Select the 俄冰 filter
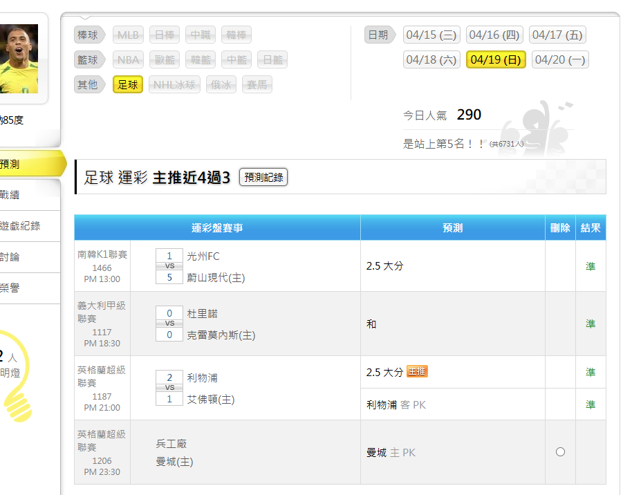This screenshot has height=495, width=632. pyautogui.click(x=221, y=84)
